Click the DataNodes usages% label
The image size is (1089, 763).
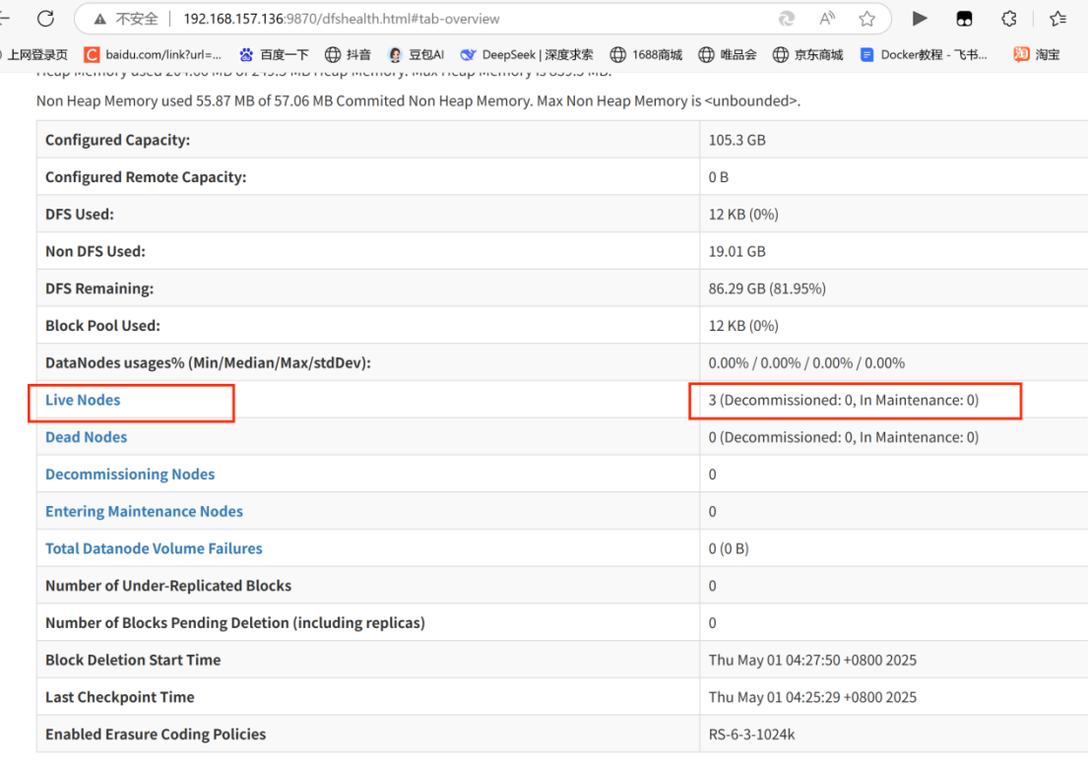pyautogui.click(x=208, y=363)
